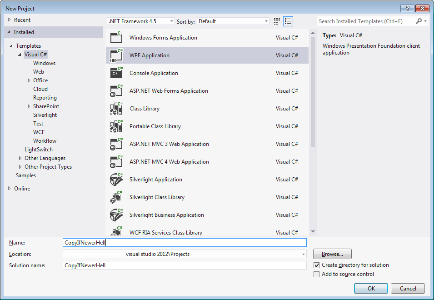Enable Add to source control checkbox
Viewport: 434px width, 300px height.
317,274
